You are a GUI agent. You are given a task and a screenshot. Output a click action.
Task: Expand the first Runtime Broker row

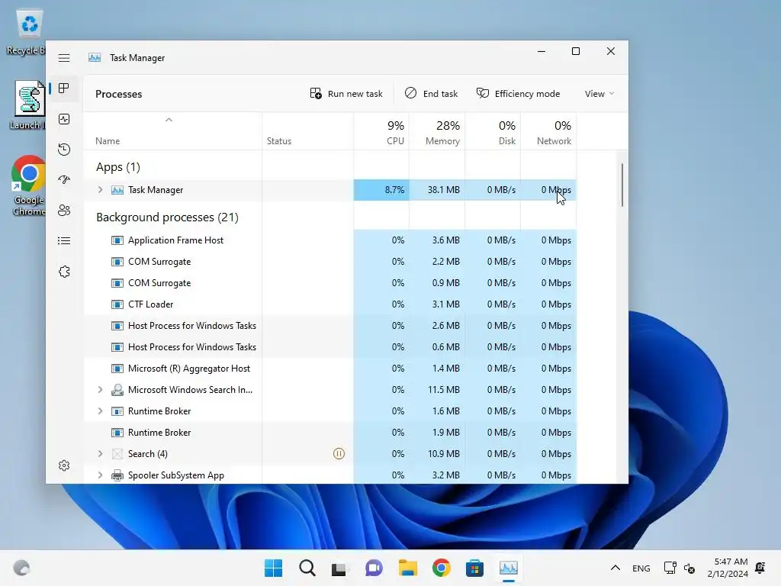[x=100, y=411]
